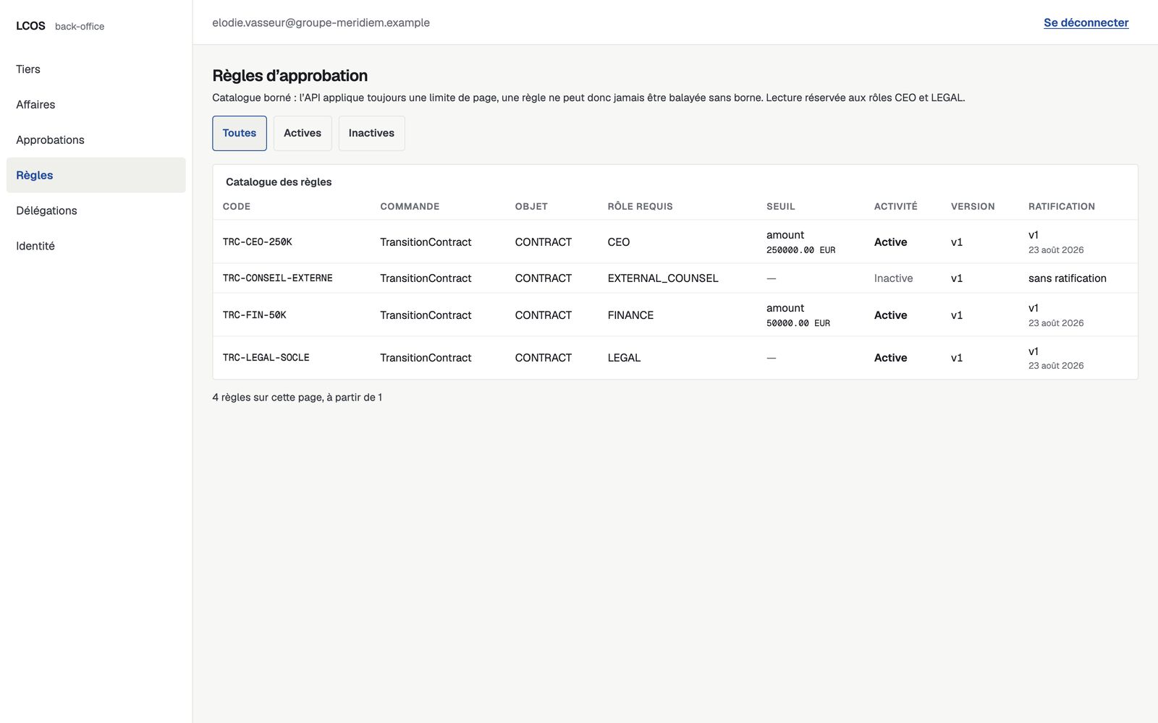Screen dimensions: 1158x723
Task: Click the LCOS logo text
Action: click(x=30, y=26)
